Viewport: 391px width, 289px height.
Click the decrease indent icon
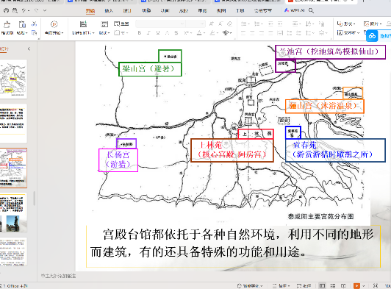pyautogui.click(x=270, y=24)
